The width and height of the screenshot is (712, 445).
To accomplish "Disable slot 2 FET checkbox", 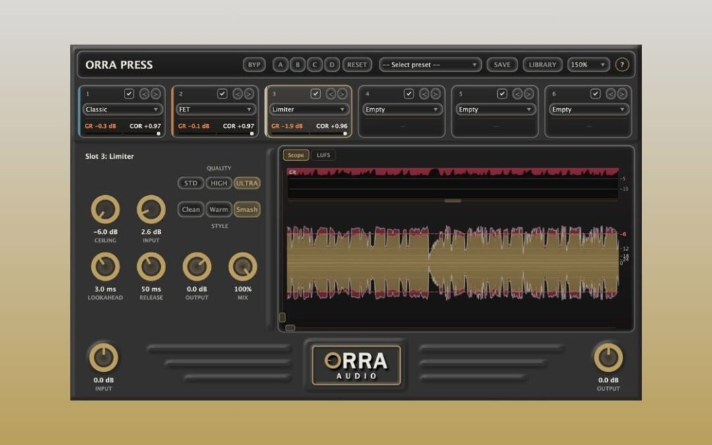I will tap(222, 94).
